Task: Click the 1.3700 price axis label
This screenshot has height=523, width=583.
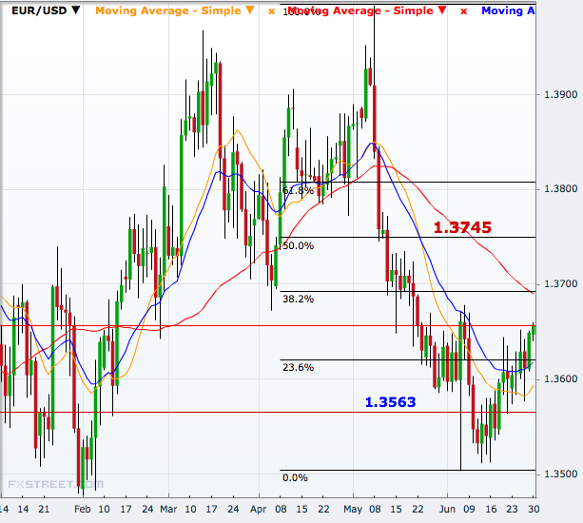Action: [x=561, y=284]
